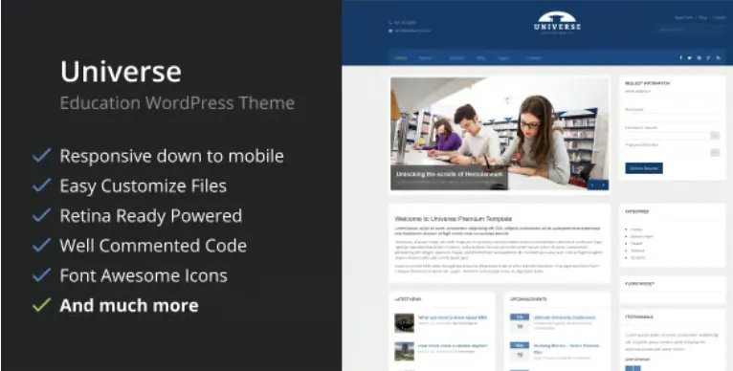Viewport: 733px width, 371px height.
Task: Open the Blog menu item
Action: pos(480,58)
